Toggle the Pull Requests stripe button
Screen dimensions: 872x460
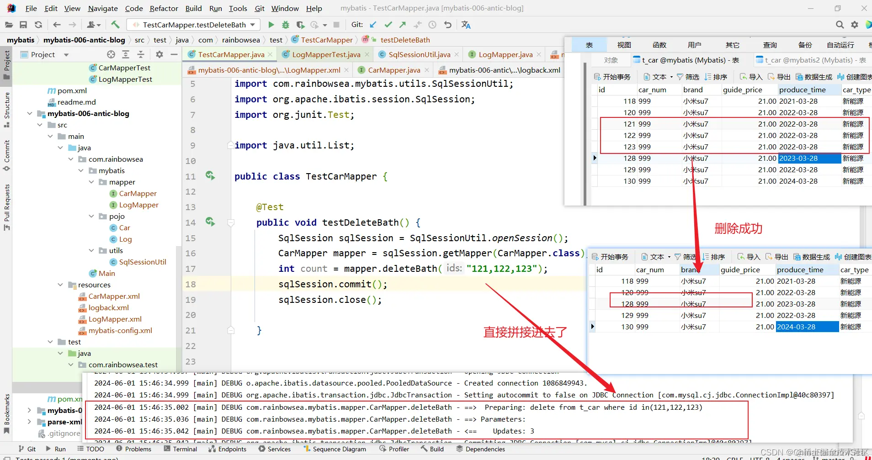[6, 207]
